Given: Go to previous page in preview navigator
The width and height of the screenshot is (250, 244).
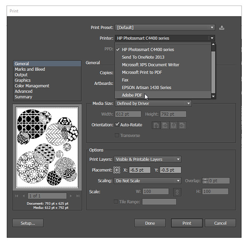Looking at the screenshot, I should (x=24, y=196).
